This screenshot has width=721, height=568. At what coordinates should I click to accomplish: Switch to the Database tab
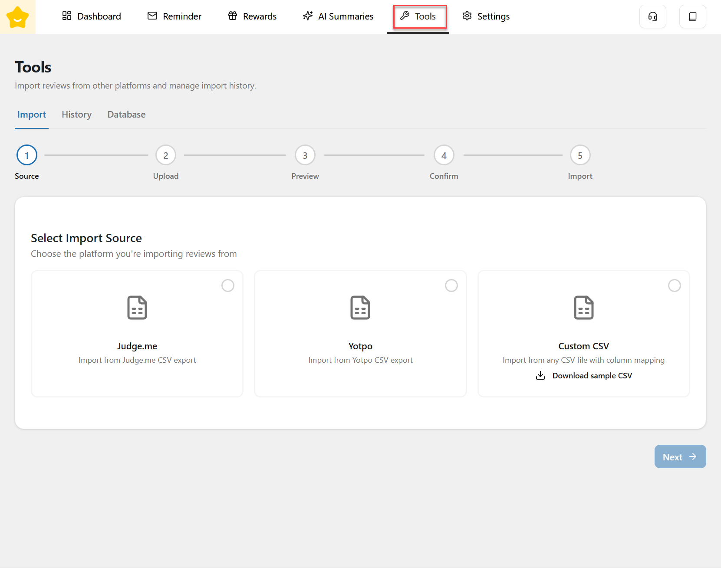[x=126, y=115]
